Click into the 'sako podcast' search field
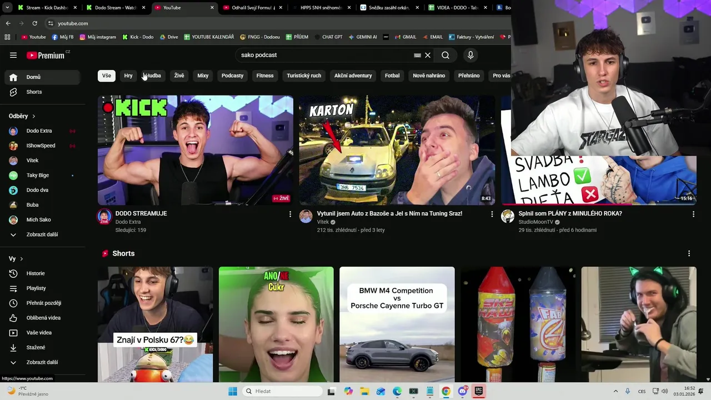 point(325,55)
